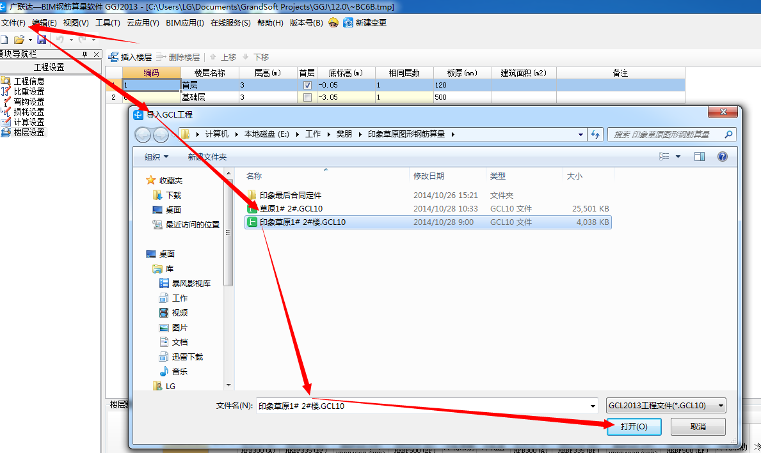
Task: Click the back arrow in the dialog
Action: point(143,135)
